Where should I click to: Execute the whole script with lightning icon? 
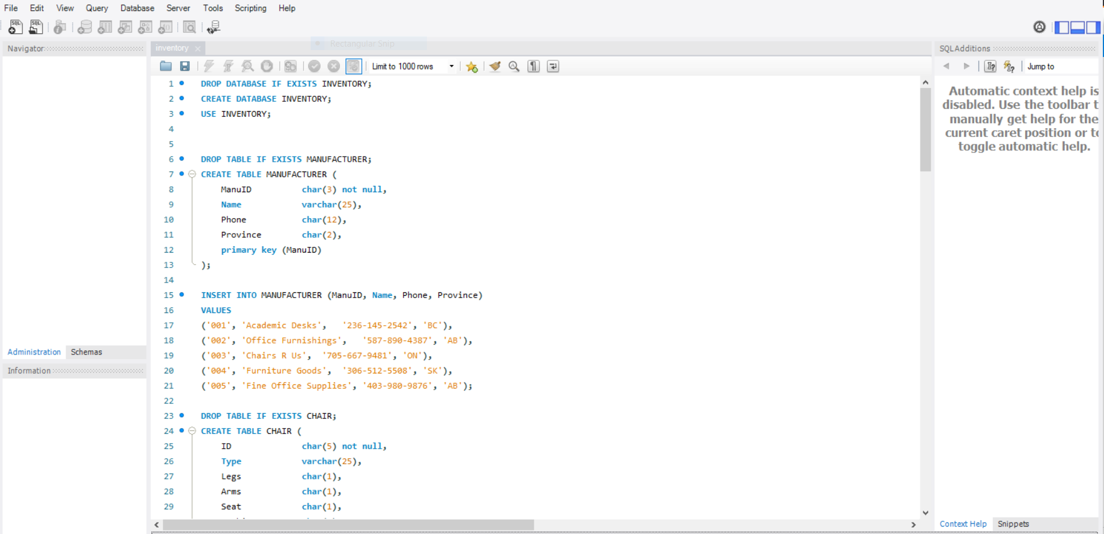[x=209, y=66]
